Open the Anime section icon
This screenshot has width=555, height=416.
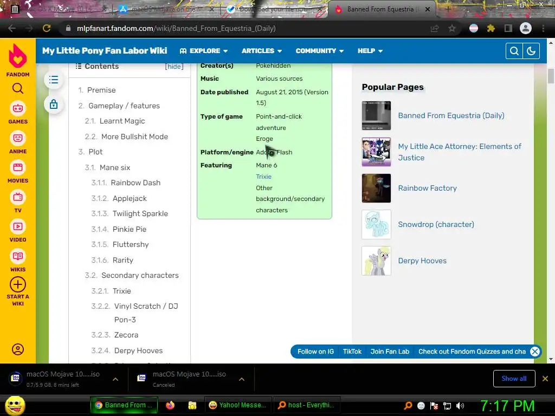(18, 138)
